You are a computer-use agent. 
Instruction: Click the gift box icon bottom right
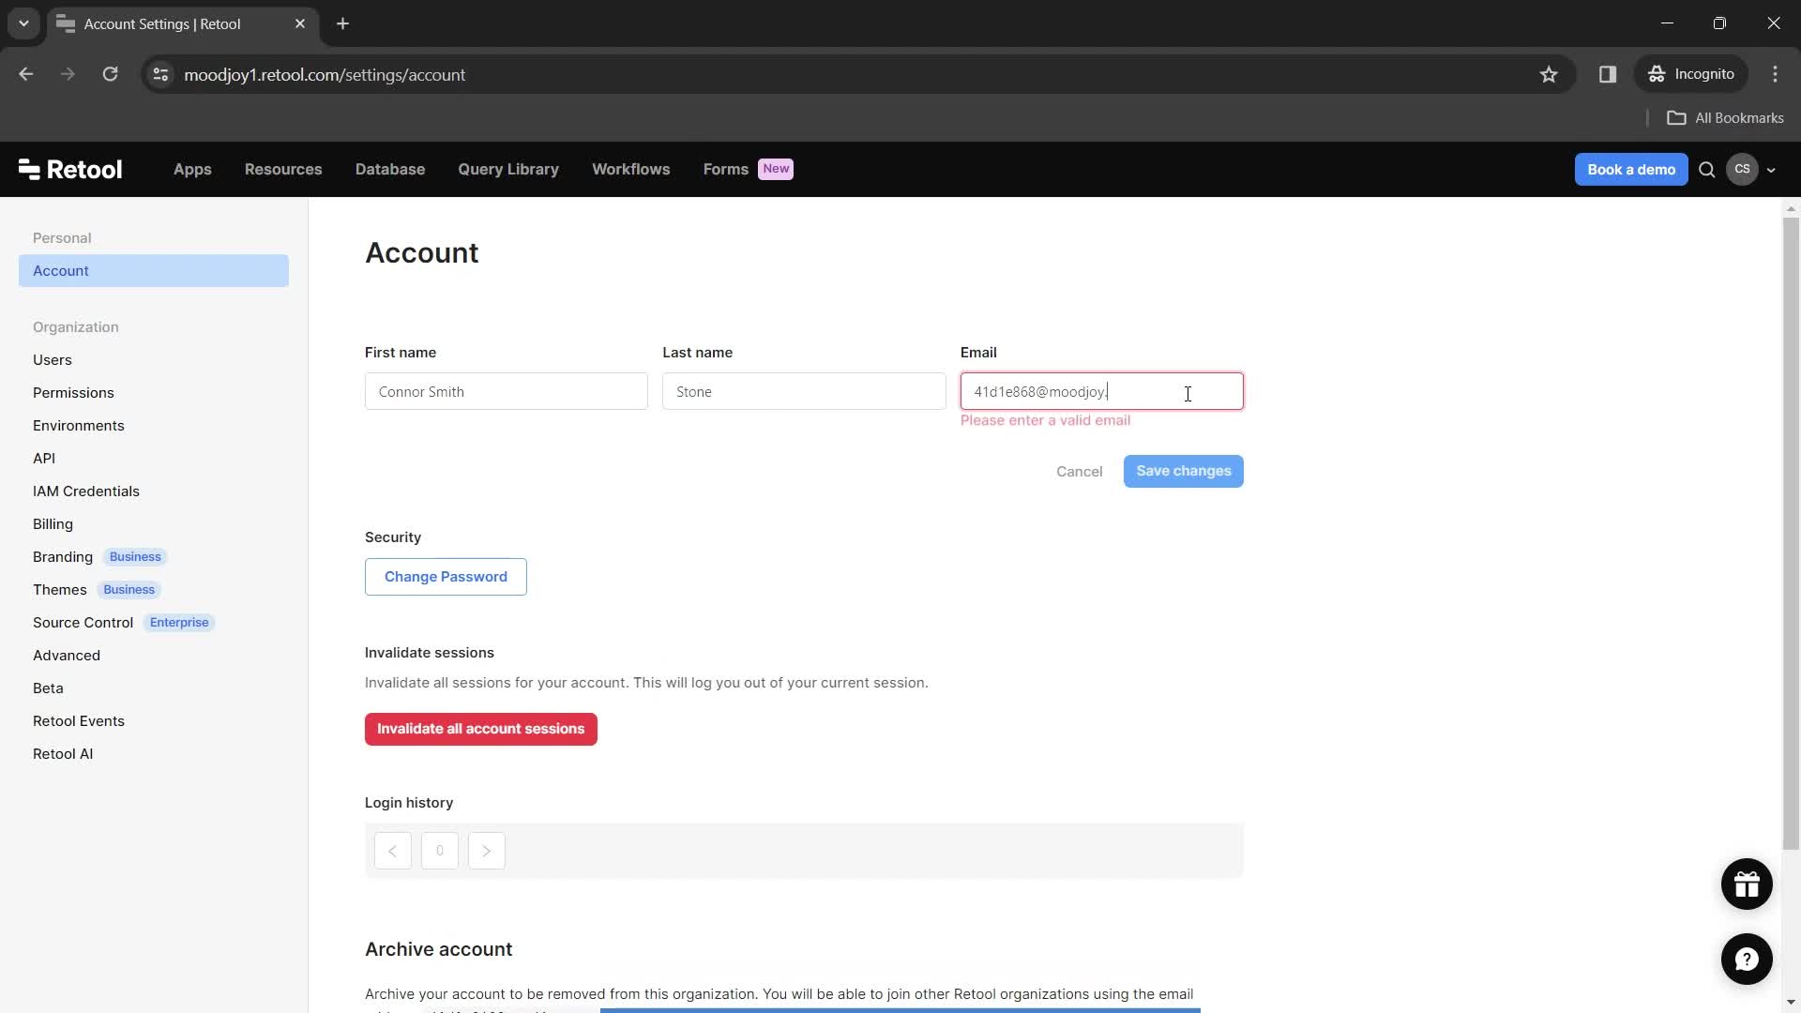[x=1746, y=882]
